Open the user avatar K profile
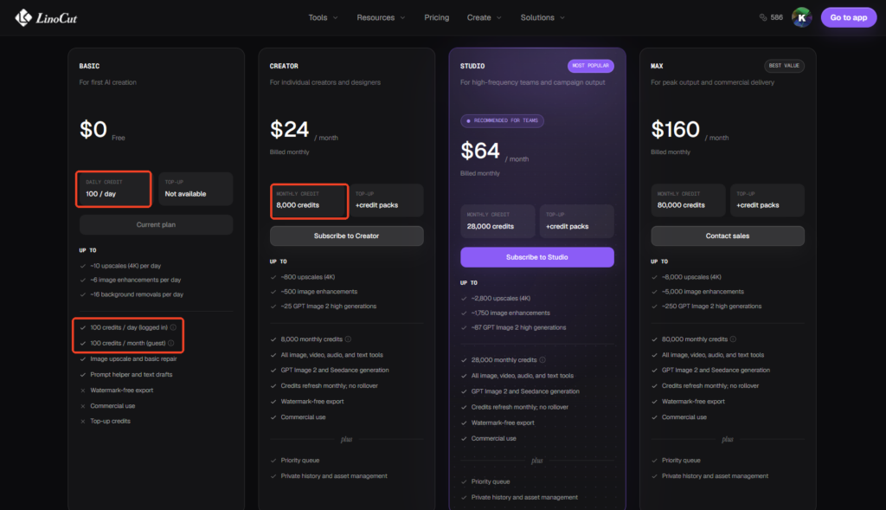 click(801, 17)
